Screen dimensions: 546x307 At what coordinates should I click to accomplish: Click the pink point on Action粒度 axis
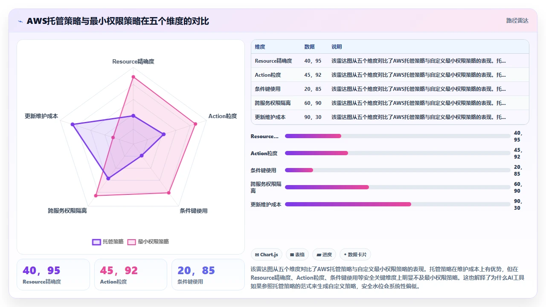[x=195, y=124]
